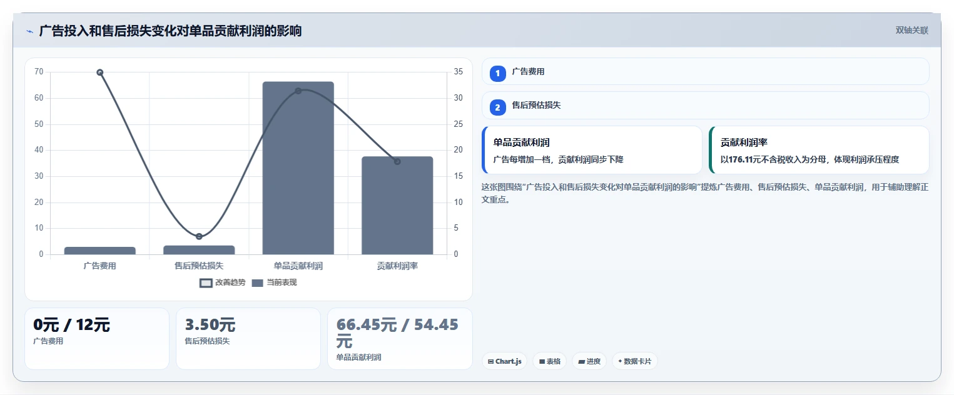Click the number 2 badge for 售后预估损失
The image size is (954, 395).
click(x=497, y=107)
